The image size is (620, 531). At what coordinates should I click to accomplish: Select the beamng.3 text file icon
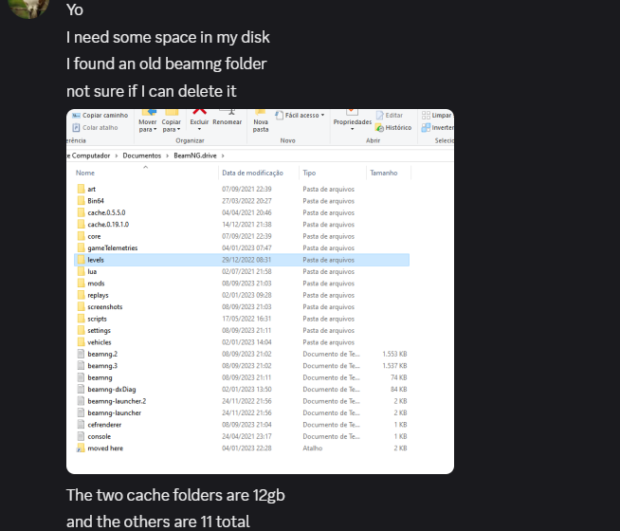(82, 366)
